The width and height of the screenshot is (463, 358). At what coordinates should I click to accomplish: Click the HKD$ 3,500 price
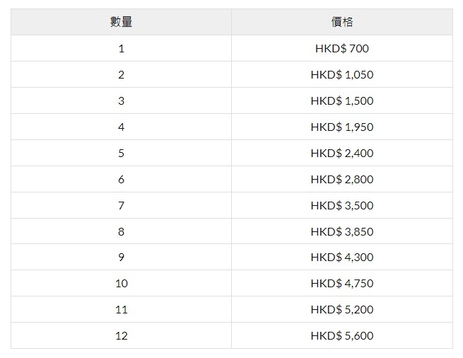pos(341,206)
